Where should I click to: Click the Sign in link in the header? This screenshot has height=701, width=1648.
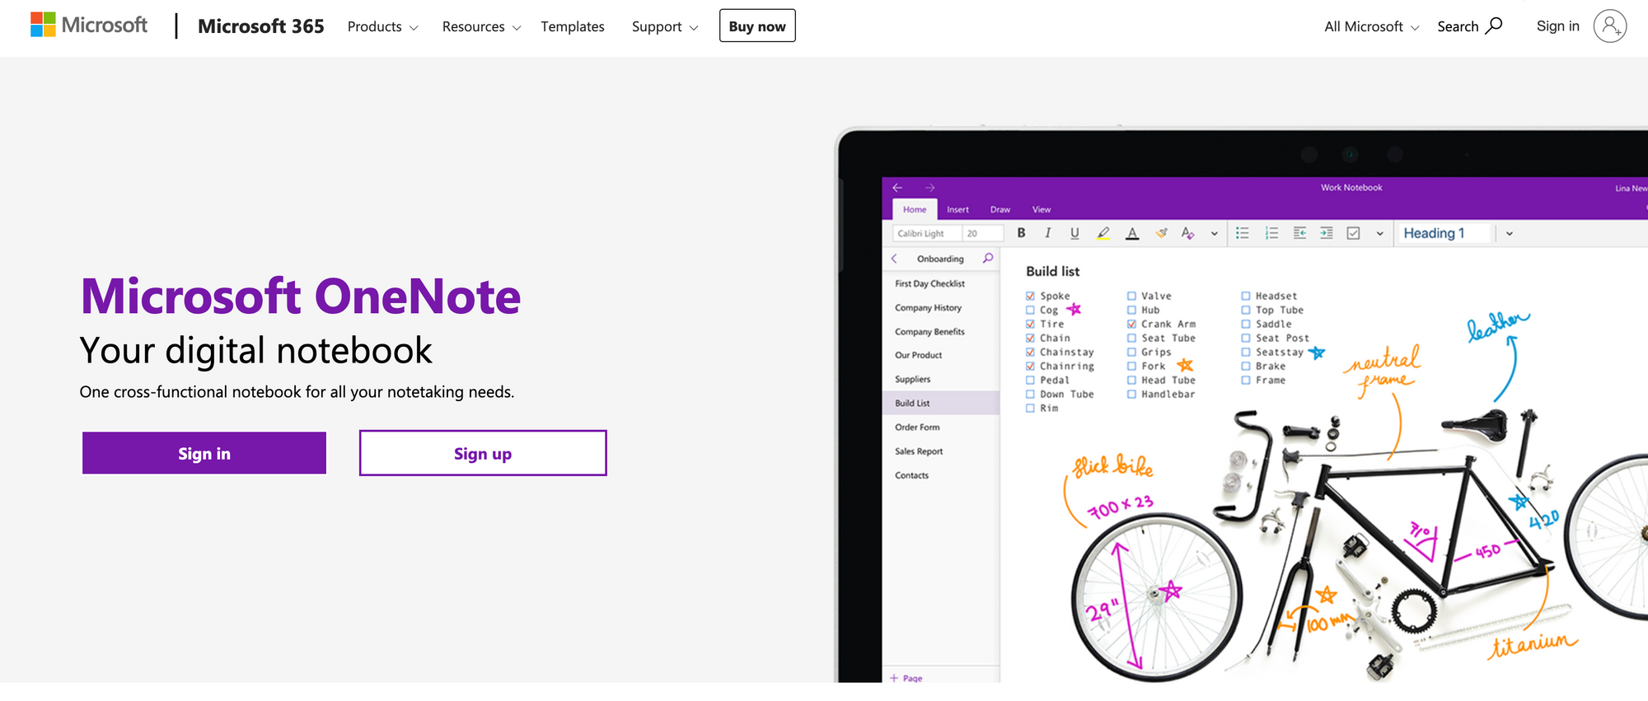(x=1557, y=26)
